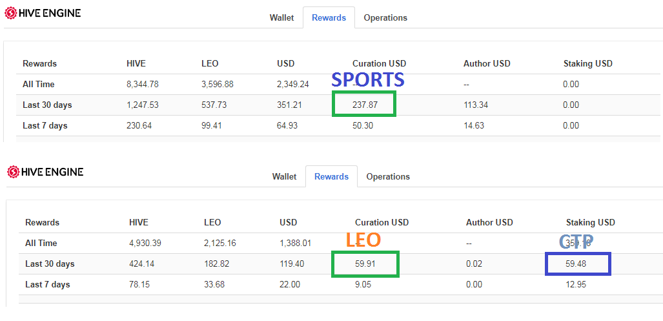This screenshot has width=663, height=321.
Task: Switch to Operations tab in lower panel
Action: pos(388,176)
